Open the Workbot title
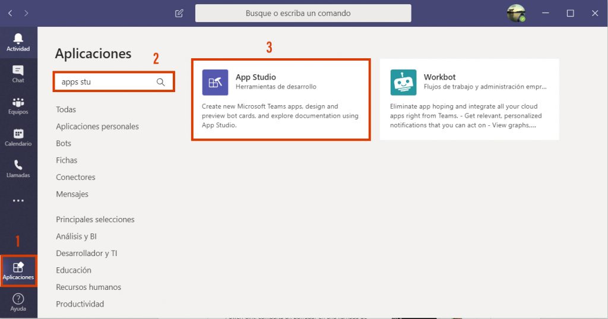This screenshot has width=608, height=319. (x=440, y=77)
